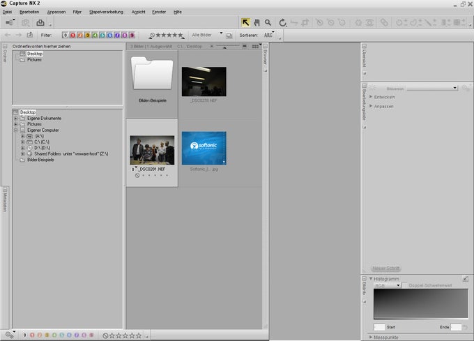Expand the Eigene Dokumente tree node
Image resolution: width=474 pixels, height=341 pixels.
point(16,119)
